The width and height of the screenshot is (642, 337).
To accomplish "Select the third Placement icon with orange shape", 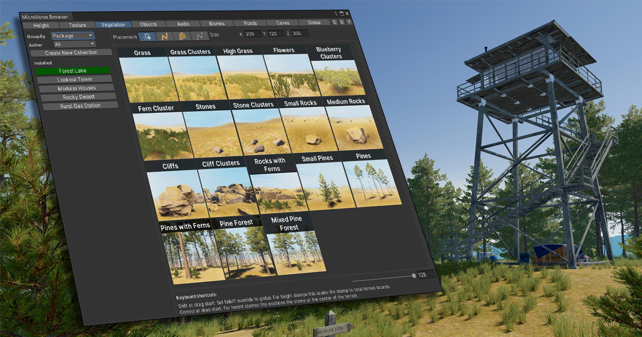I will click(182, 36).
